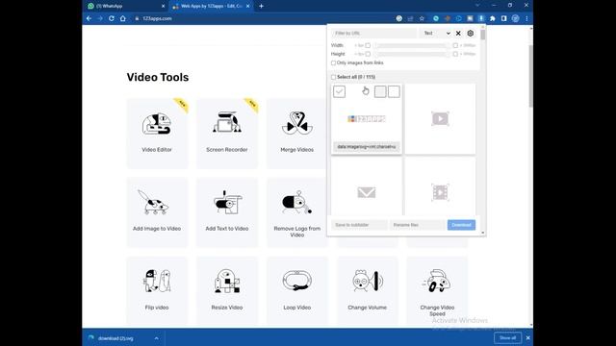
Task: Check the 123apps logo image checkbox
Action: point(339,91)
